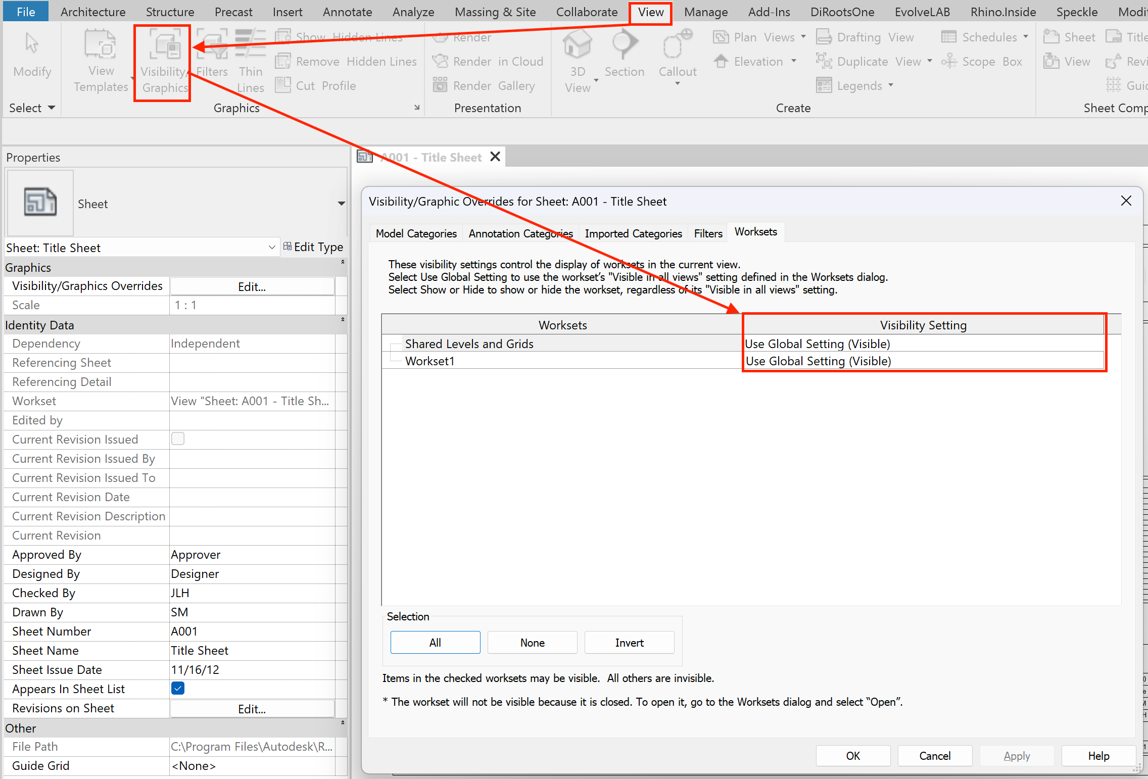This screenshot has width=1148, height=779.
Task: Click OK in Visibility/Graphic Overrides dialog
Action: 853,756
